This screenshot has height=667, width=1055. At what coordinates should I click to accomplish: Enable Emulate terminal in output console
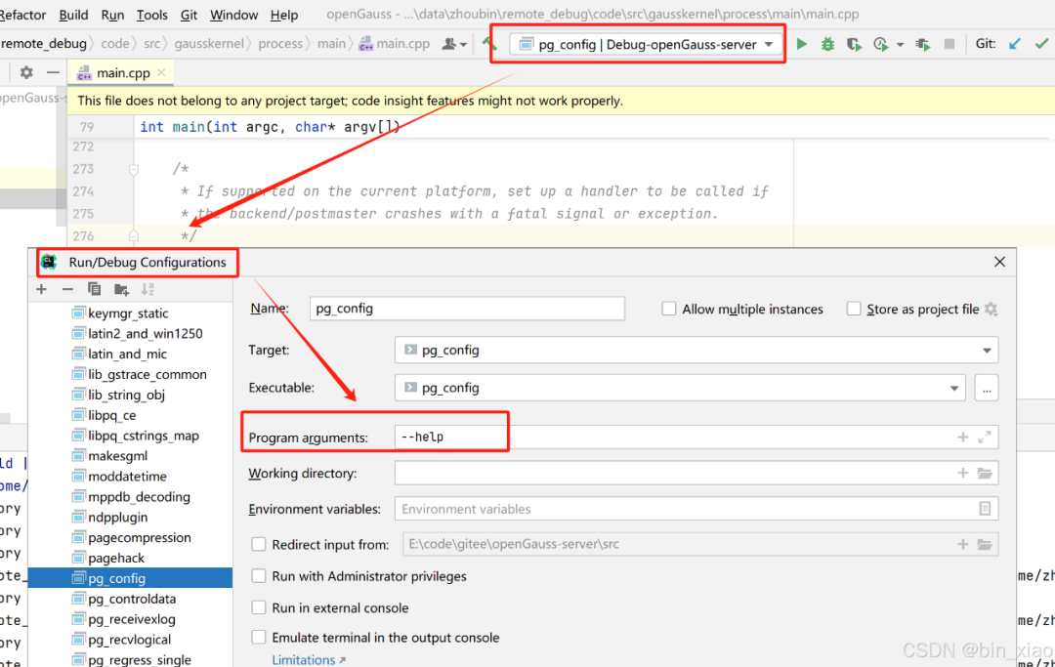(258, 637)
